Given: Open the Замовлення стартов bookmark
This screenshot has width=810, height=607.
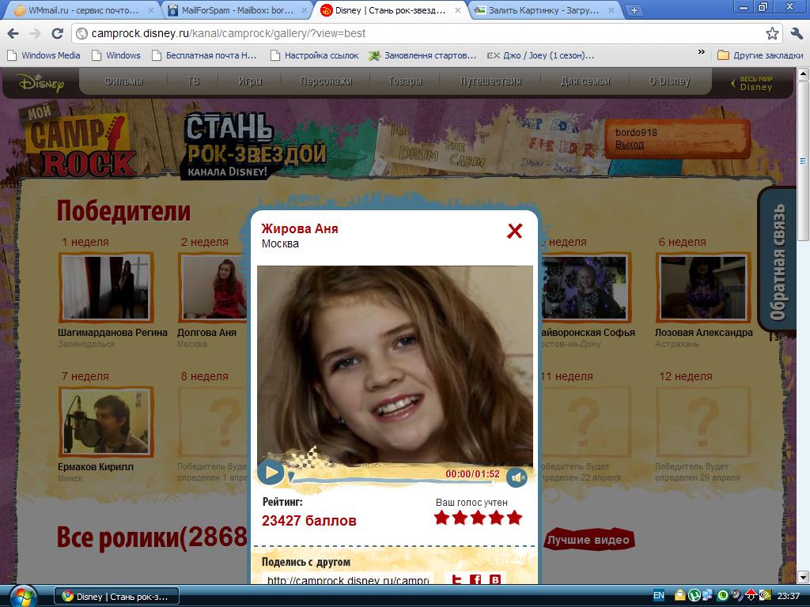Looking at the screenshot, I should point(422,55).
